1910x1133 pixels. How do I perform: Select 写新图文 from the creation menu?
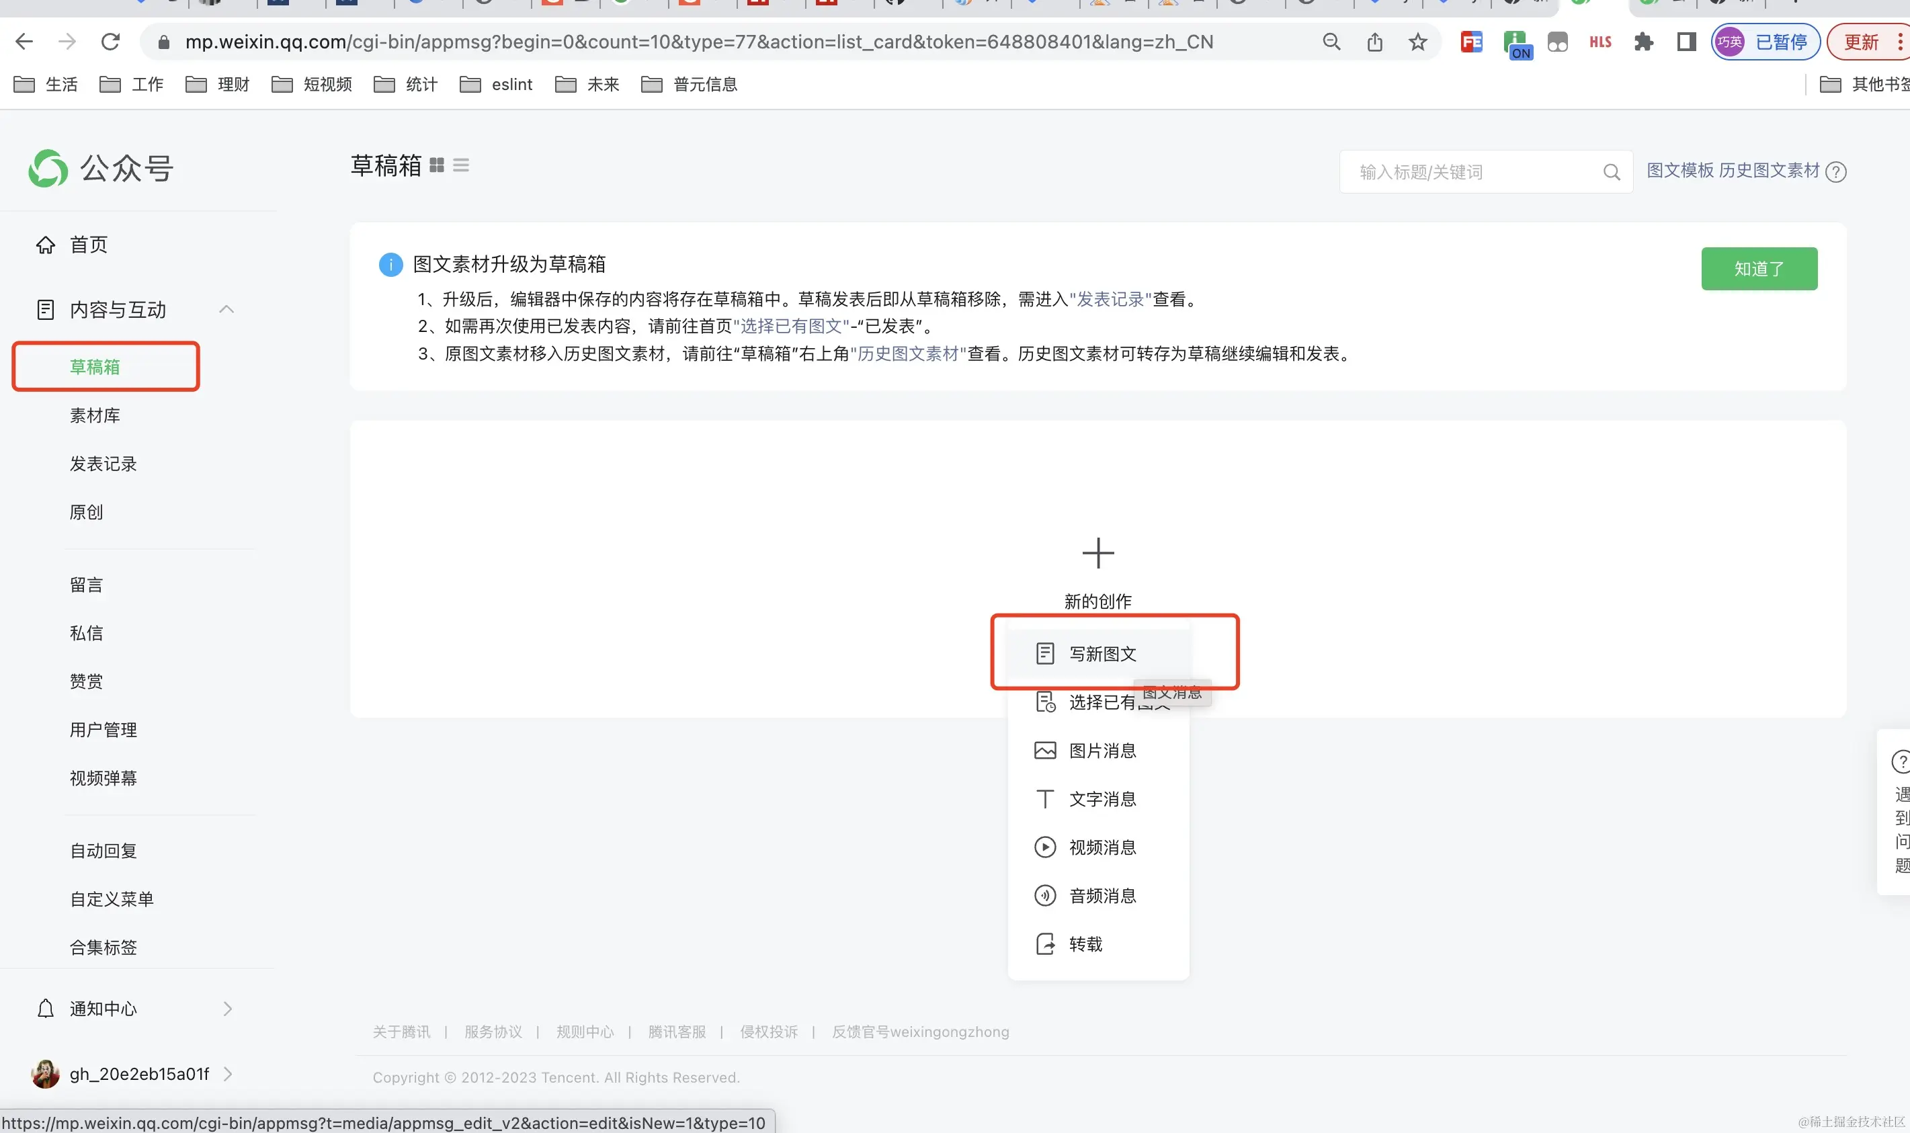click(1102, 654)
